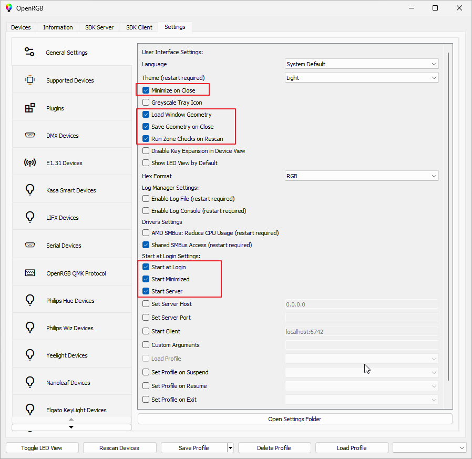Select the DMX Devices keyboard icon

(29, 135)
